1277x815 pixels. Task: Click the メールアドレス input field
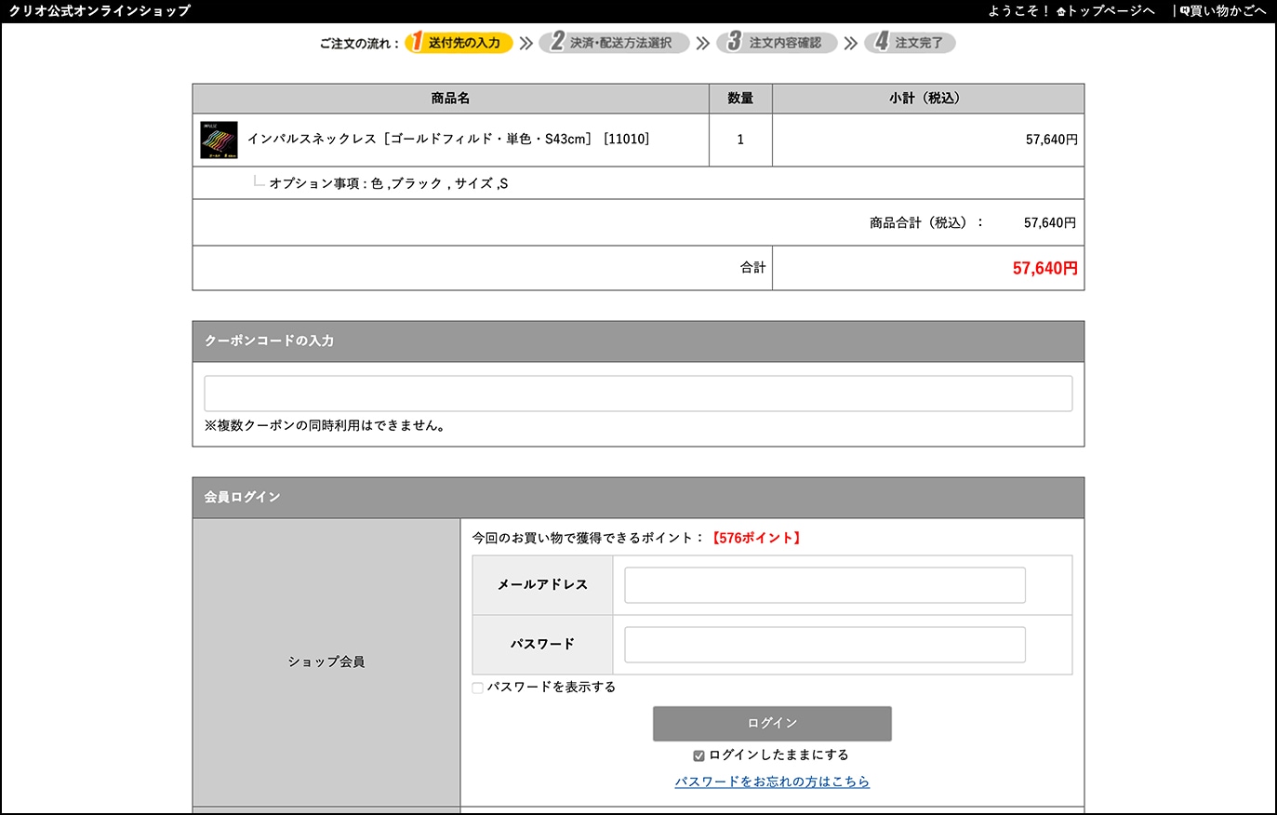pos(824,585)
